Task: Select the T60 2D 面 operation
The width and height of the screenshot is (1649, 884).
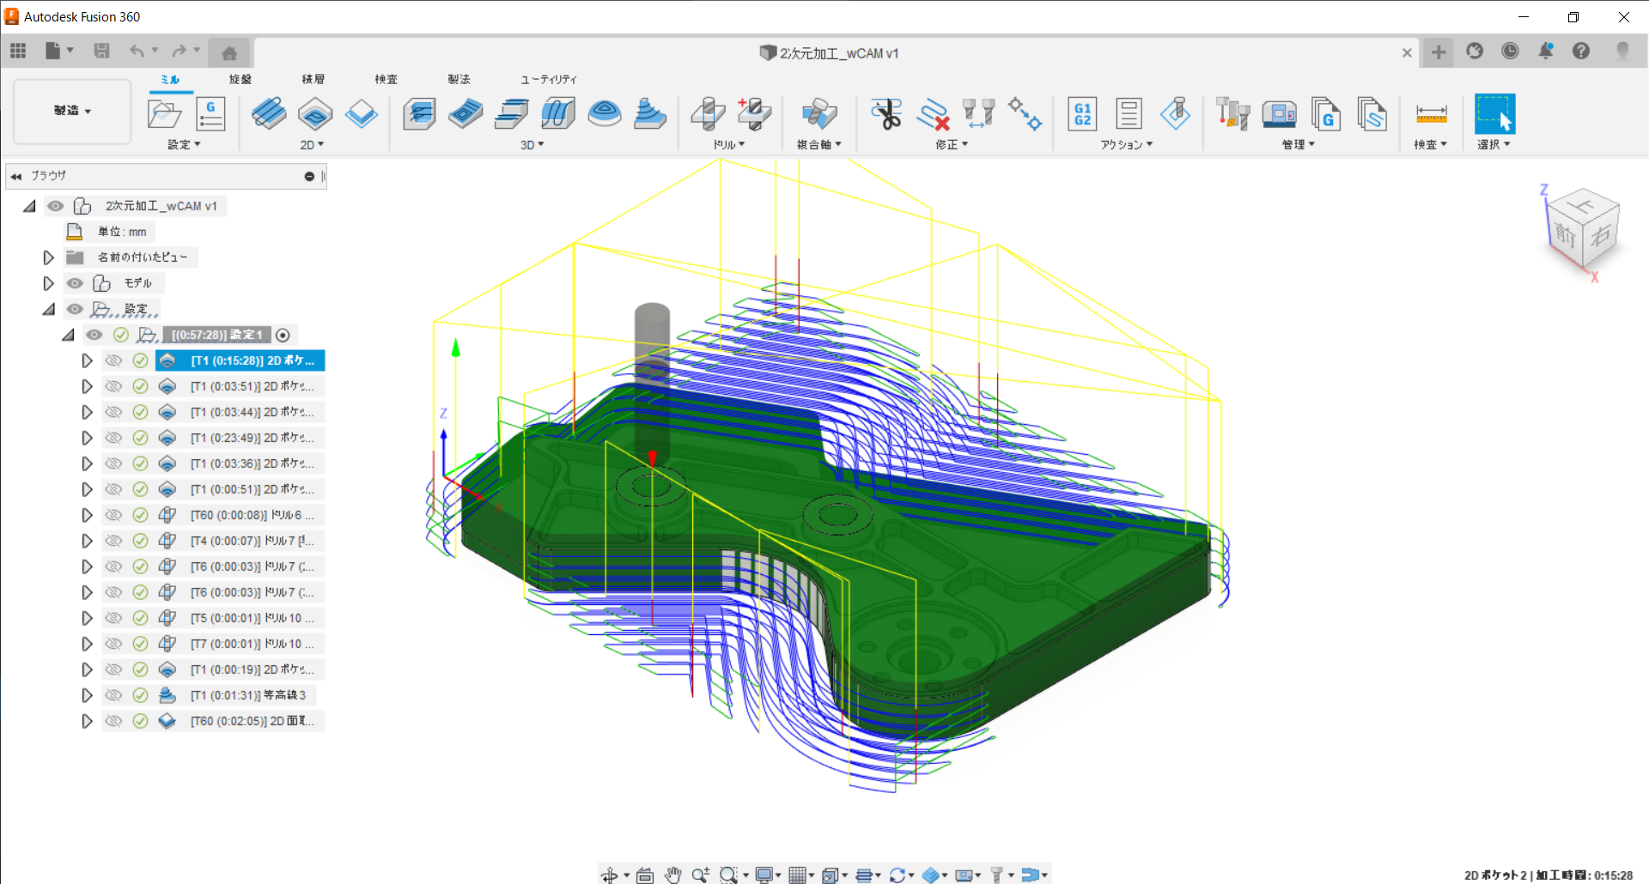Action: pos(251,721)
